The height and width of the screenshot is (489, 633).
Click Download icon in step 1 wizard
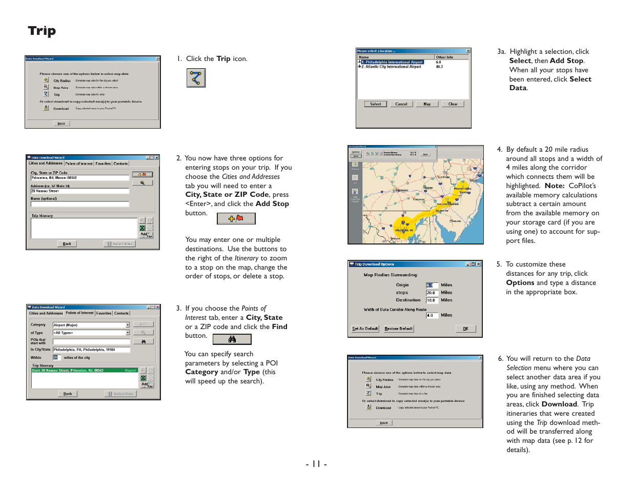(x=46, y=108)
